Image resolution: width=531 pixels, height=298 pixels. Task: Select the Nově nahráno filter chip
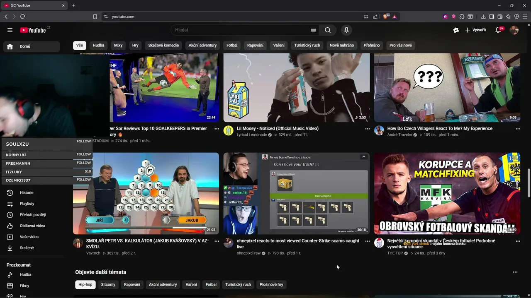[342, 45]
